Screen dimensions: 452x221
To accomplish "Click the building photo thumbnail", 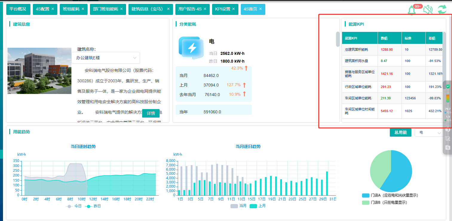I will (x=39, y=71).
